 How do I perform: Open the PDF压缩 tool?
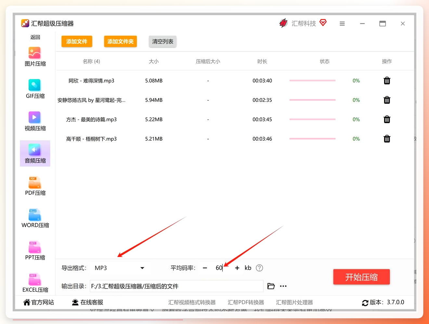click(x=35, y=186)
